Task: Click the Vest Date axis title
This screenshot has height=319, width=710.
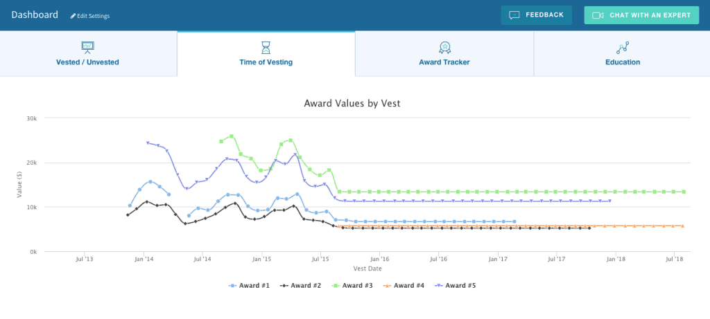Action: (367, 268)
